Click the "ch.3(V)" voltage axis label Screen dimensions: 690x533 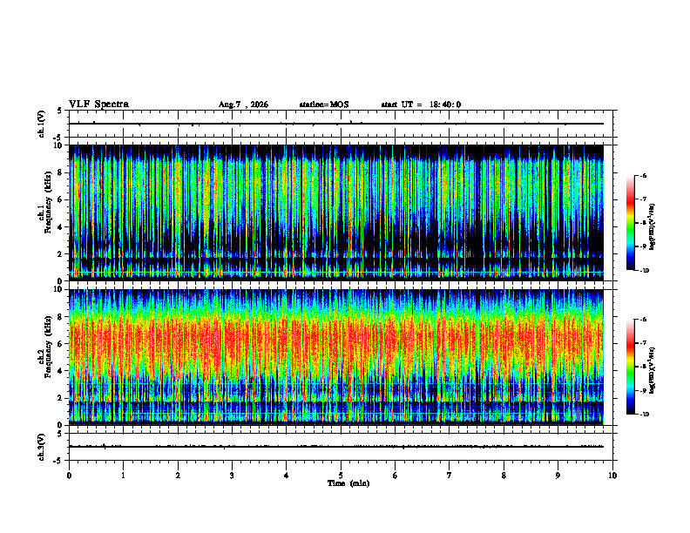(42, 447)
